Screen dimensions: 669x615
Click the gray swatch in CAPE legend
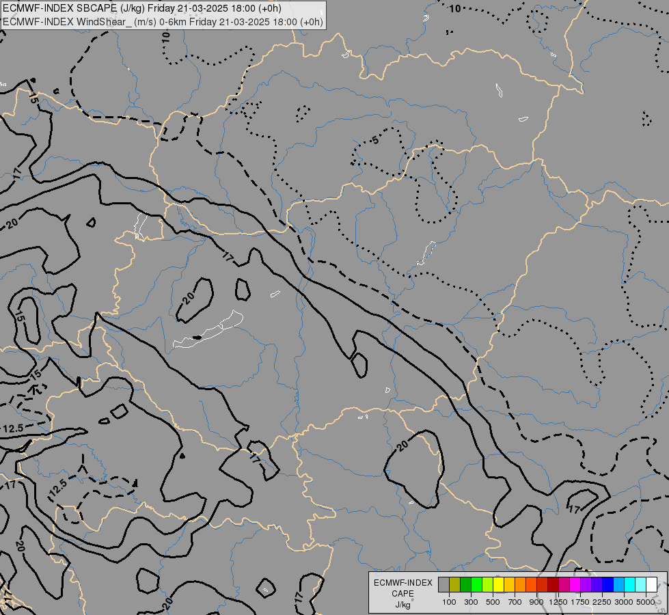443,584
